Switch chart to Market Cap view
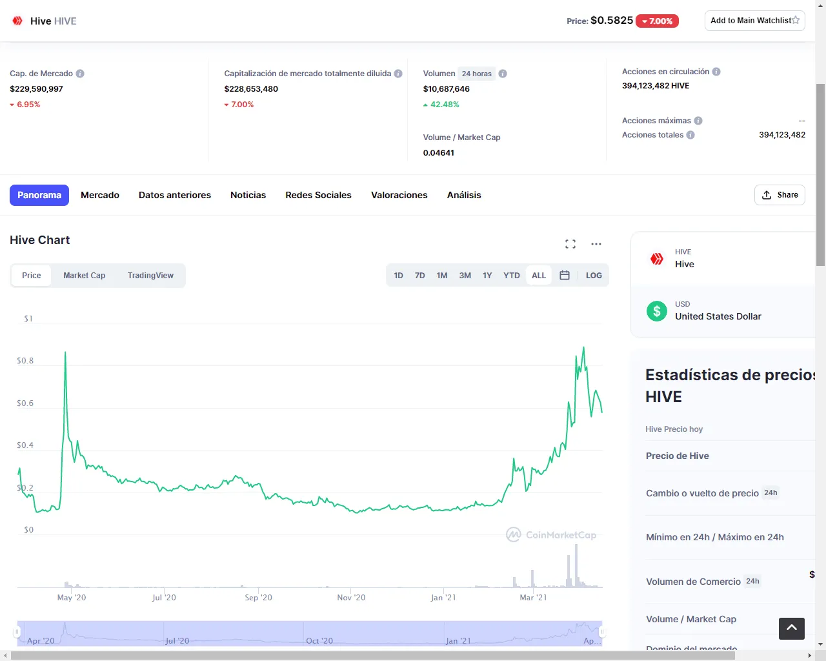The height and width of the screenshot is (661, 826). click(84, 275)
